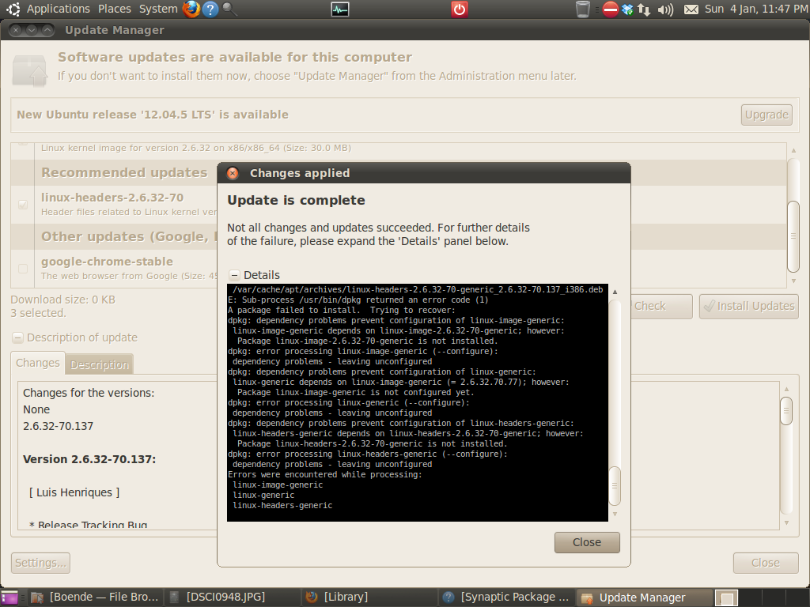Click the 'New Ubuntu release' notice text
This screenshot has width=810, height=607.
pos(153,115)
